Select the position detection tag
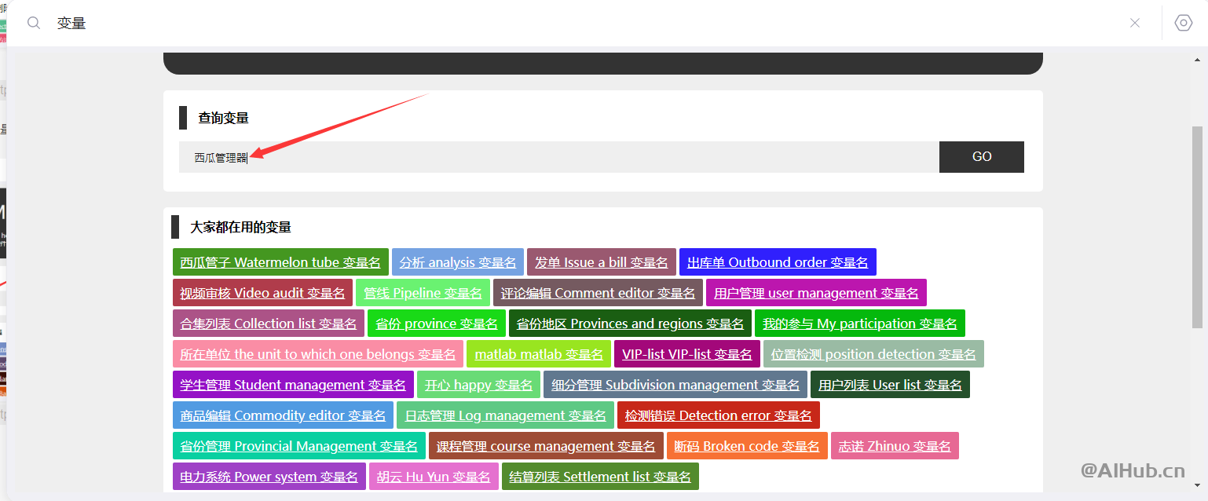 873,354
